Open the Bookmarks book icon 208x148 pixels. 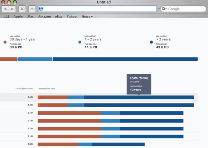pyautogui.click(x=6, y=16)
